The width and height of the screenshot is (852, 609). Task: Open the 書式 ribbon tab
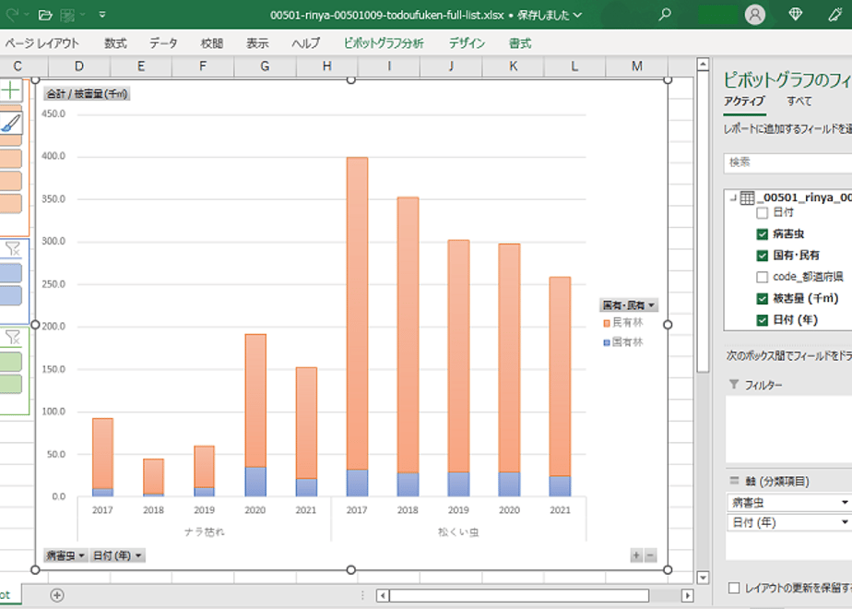520,43
